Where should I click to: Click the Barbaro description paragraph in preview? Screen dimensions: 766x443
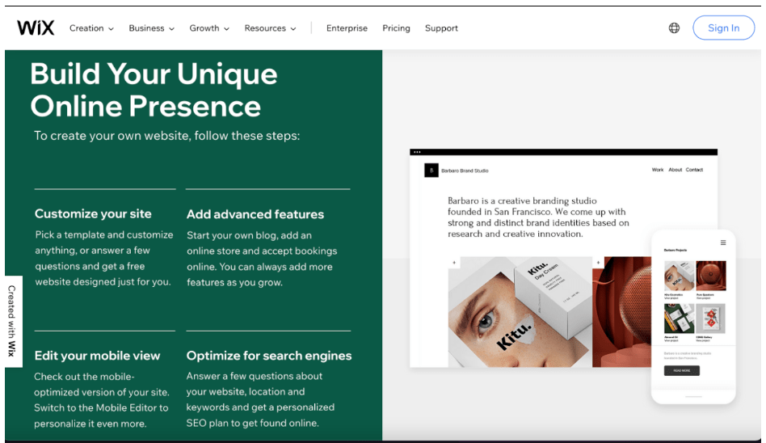click(x=538, y=217)
